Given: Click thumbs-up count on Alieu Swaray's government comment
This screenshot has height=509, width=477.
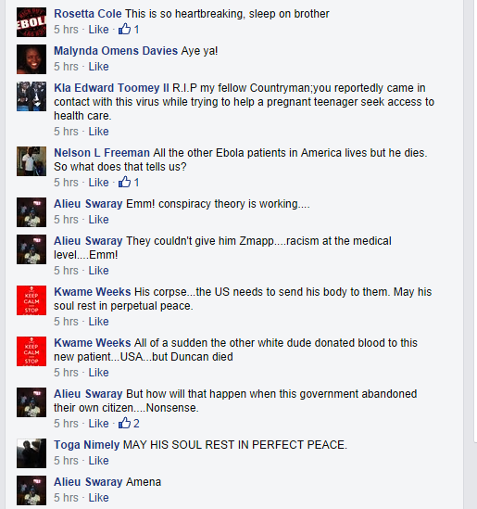Looking at the screenshot, I should point(136,424).
